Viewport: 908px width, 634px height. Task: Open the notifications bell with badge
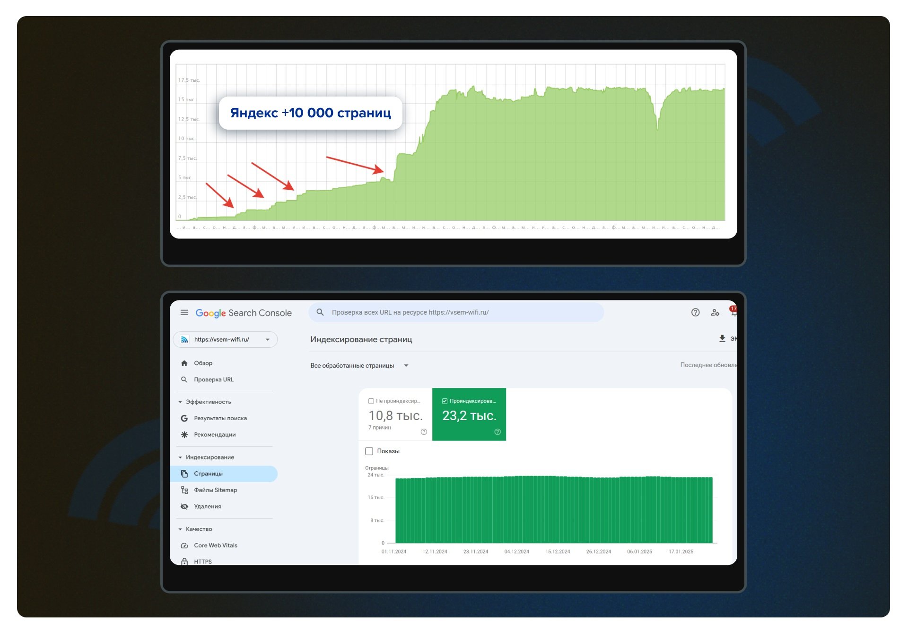(x=733, y=311)
